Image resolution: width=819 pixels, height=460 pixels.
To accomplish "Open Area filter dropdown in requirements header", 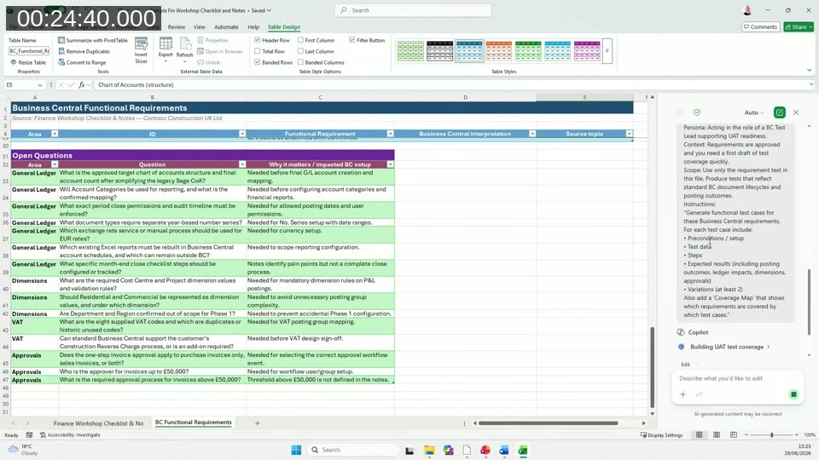I will [x=55, y=134].
